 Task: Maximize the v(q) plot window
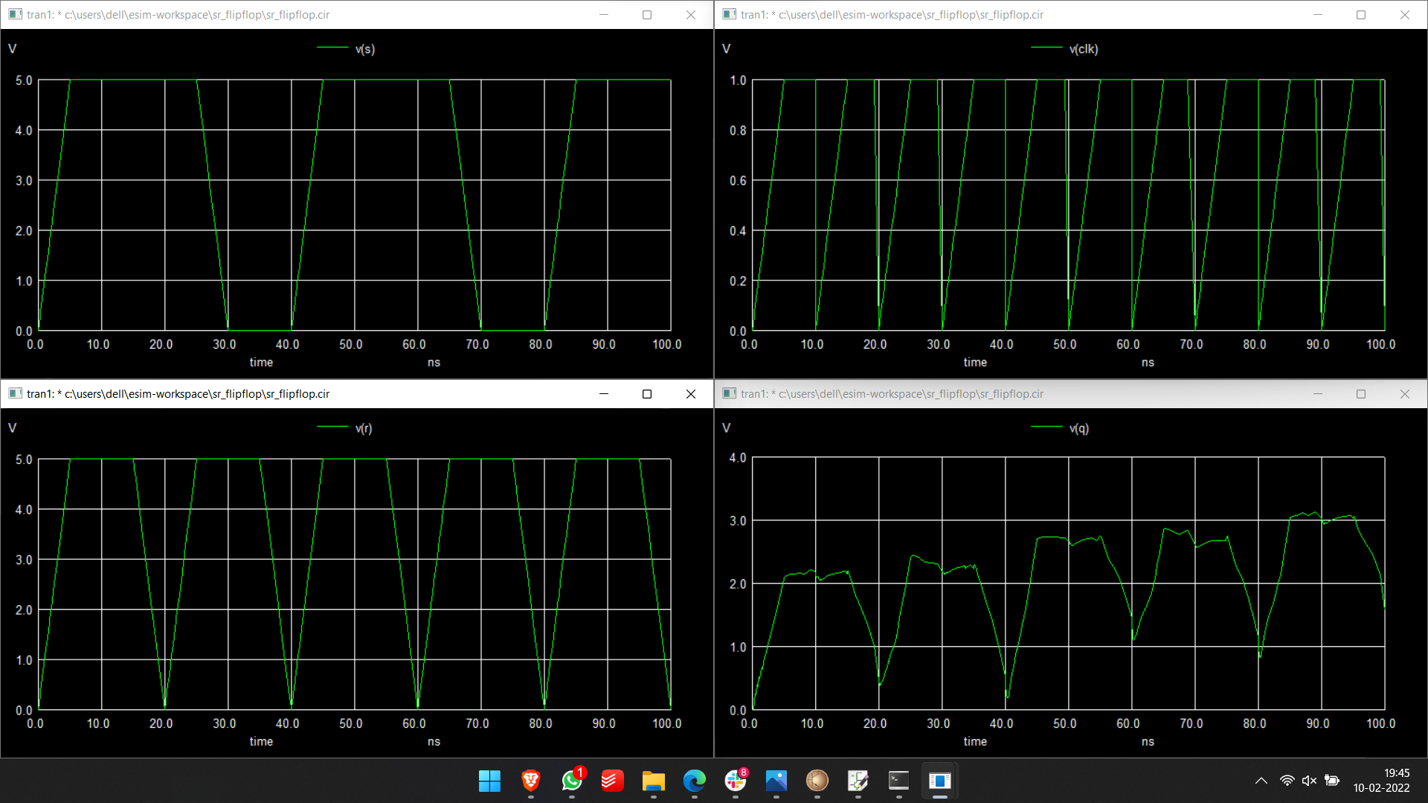(x=1361, y=394)
